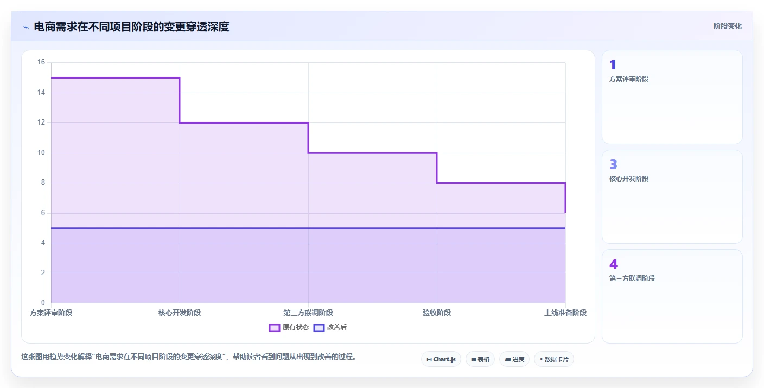764x388 pixels.
Task: Open the 核心开发阶段 card
Action: [x=672, y=197]
